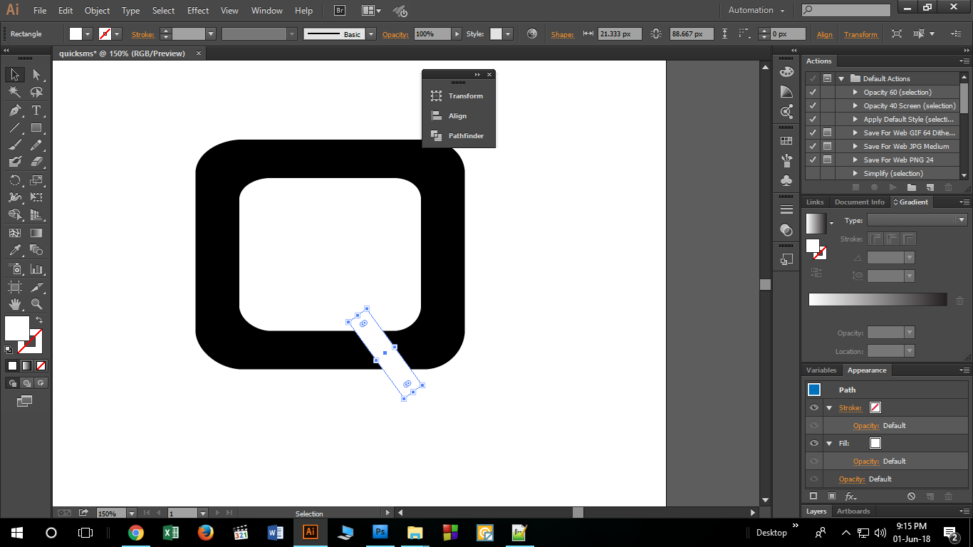Open the Symbols club panel icon
The width and height of the screenshot is (973, 547).
click(x=786, y=181)
